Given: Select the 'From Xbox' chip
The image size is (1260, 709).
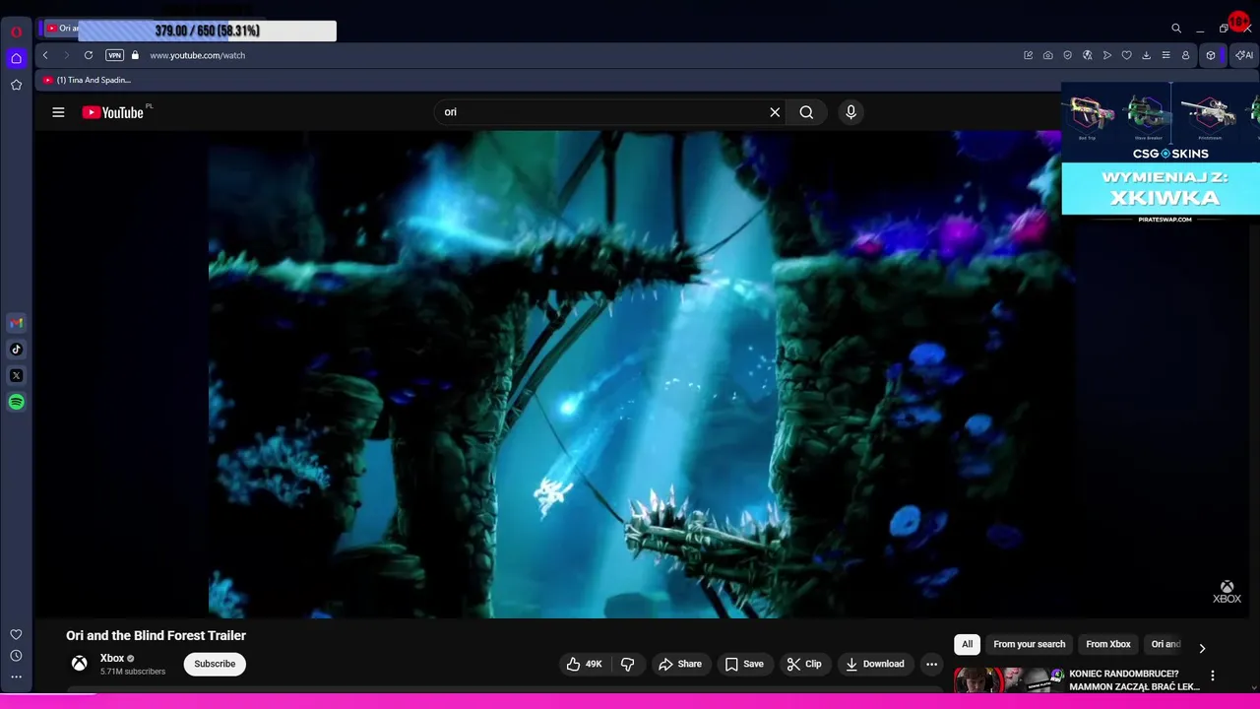Looking at the screenshot, I should tap(1108, 644).
